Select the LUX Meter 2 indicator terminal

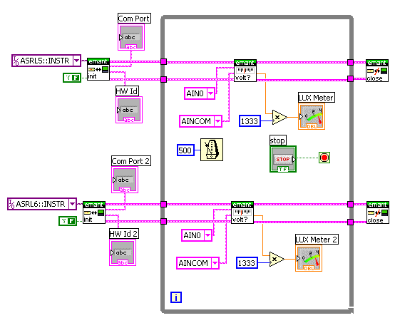309,258
